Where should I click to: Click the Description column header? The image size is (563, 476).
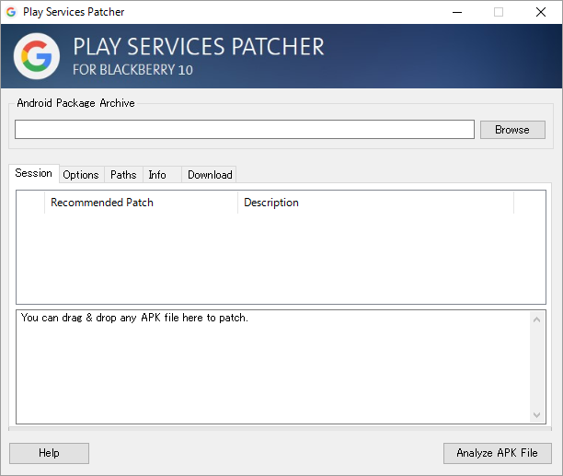click(375, 203)
